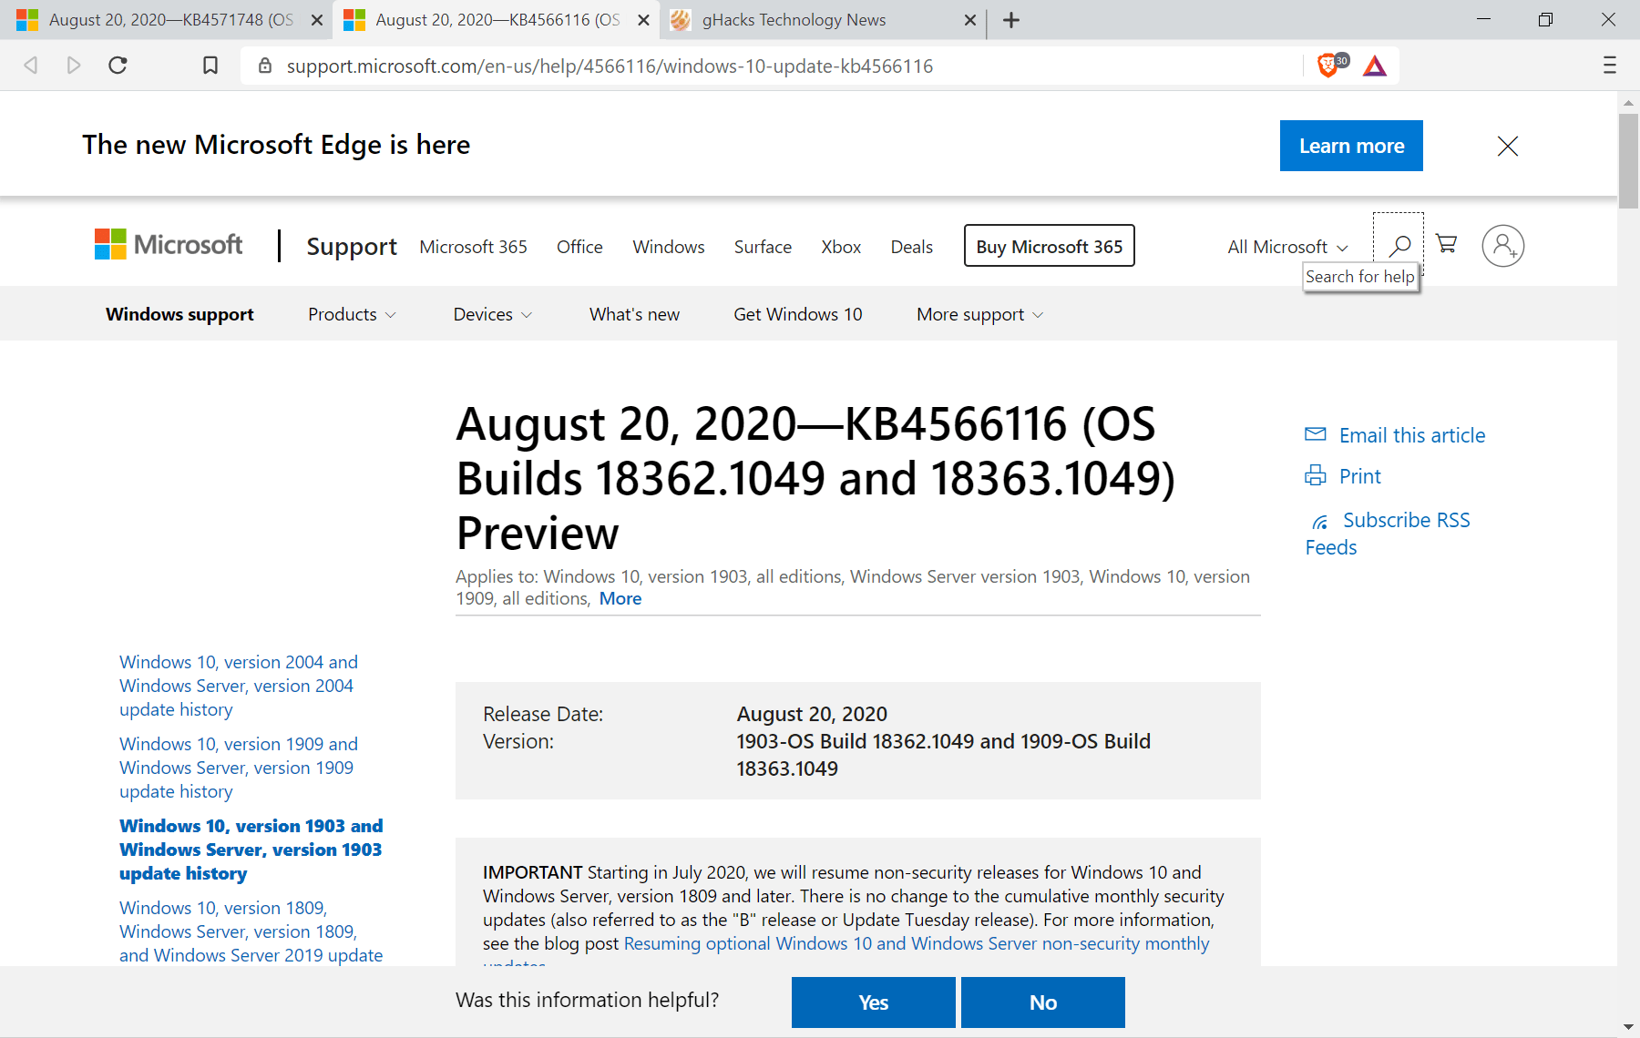Viewport: 1640px width, 1038px height.
Task: Minimize the browser window
Action: [1483, 19]
